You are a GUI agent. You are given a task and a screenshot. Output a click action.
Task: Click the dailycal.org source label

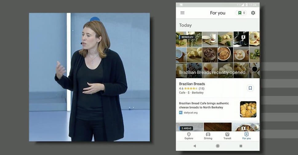pos(191,113)
